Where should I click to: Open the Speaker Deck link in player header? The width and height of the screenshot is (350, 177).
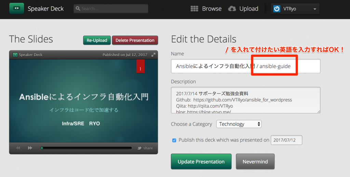point(30,55)
